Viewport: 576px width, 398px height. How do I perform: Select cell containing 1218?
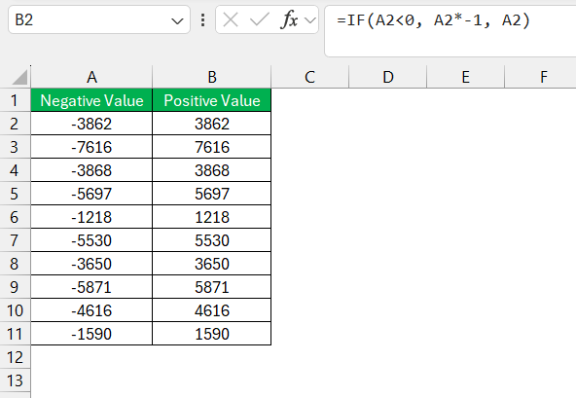(211, 217)
